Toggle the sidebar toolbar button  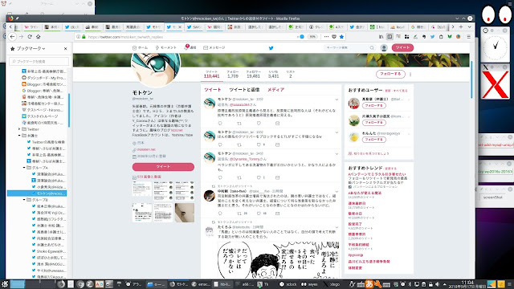tap(390, 37)
